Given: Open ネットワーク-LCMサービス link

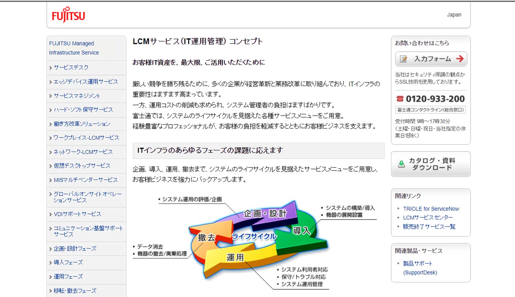Looking at the screenshot, I should click(83, 152).
